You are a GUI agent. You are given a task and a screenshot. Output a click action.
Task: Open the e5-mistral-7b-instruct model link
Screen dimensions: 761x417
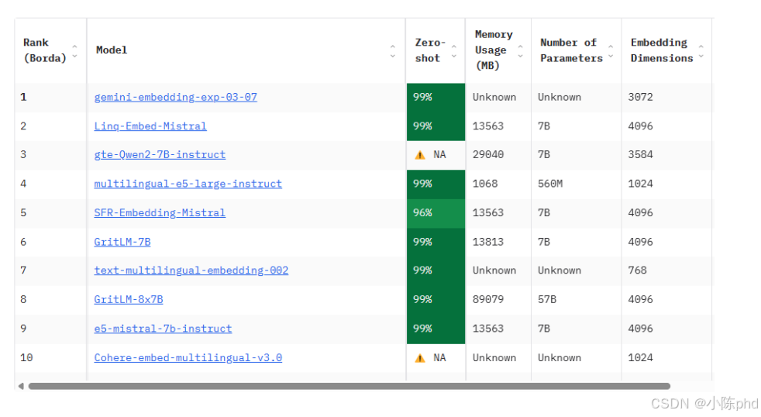[x=163, y=328]
